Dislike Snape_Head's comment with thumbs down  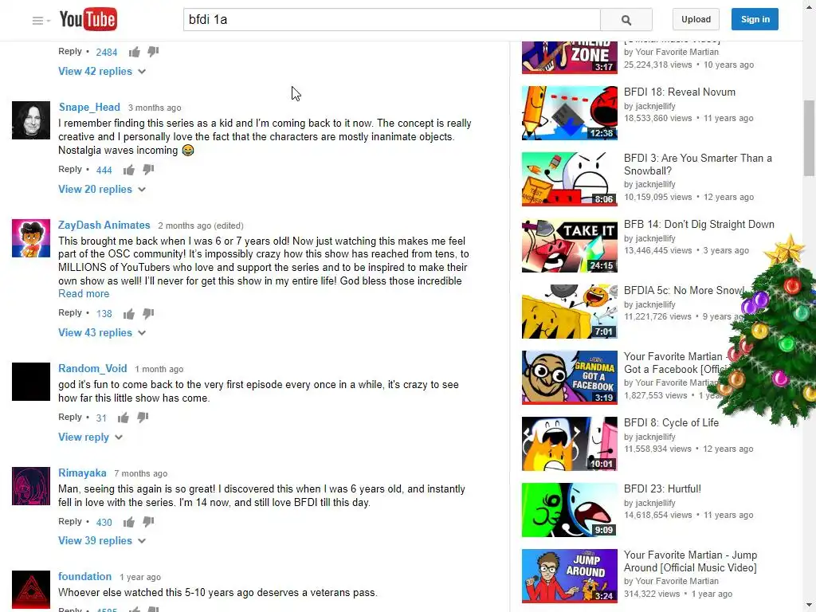pos(148,170)
